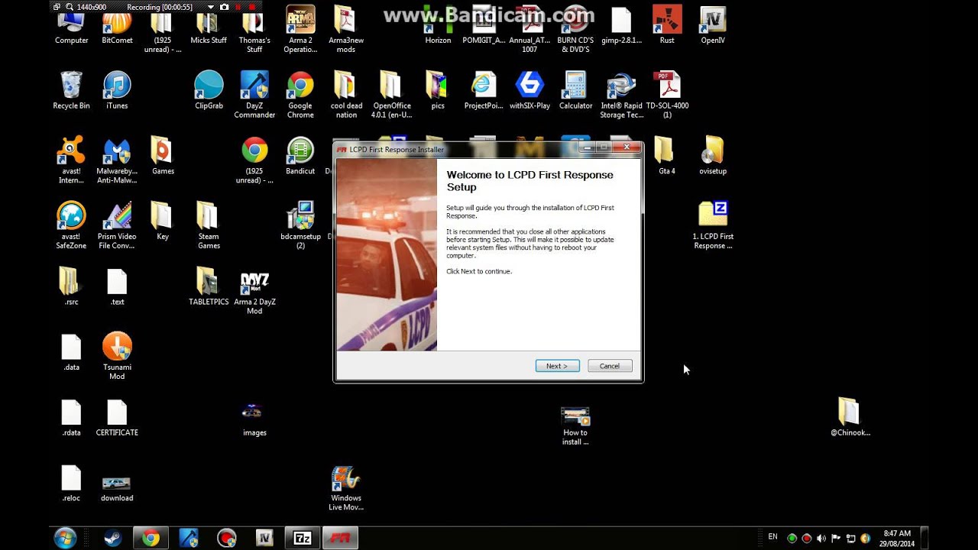Open the Gta 4 folder
The width and height of the screenshot is (978, 550).
667,156
